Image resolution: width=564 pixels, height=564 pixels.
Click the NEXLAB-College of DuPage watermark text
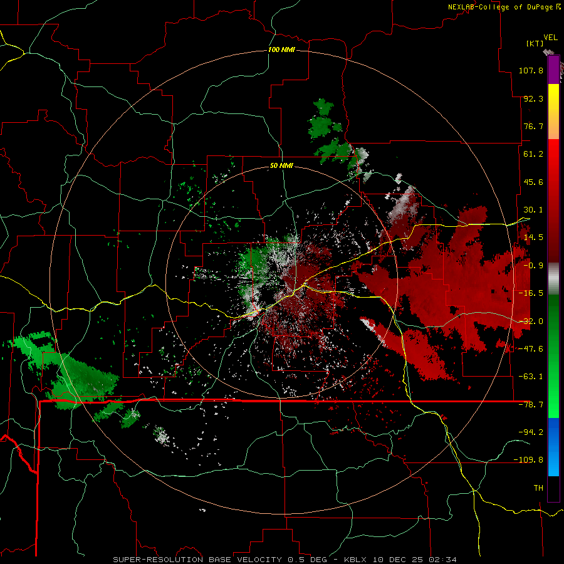coord(504,7)
